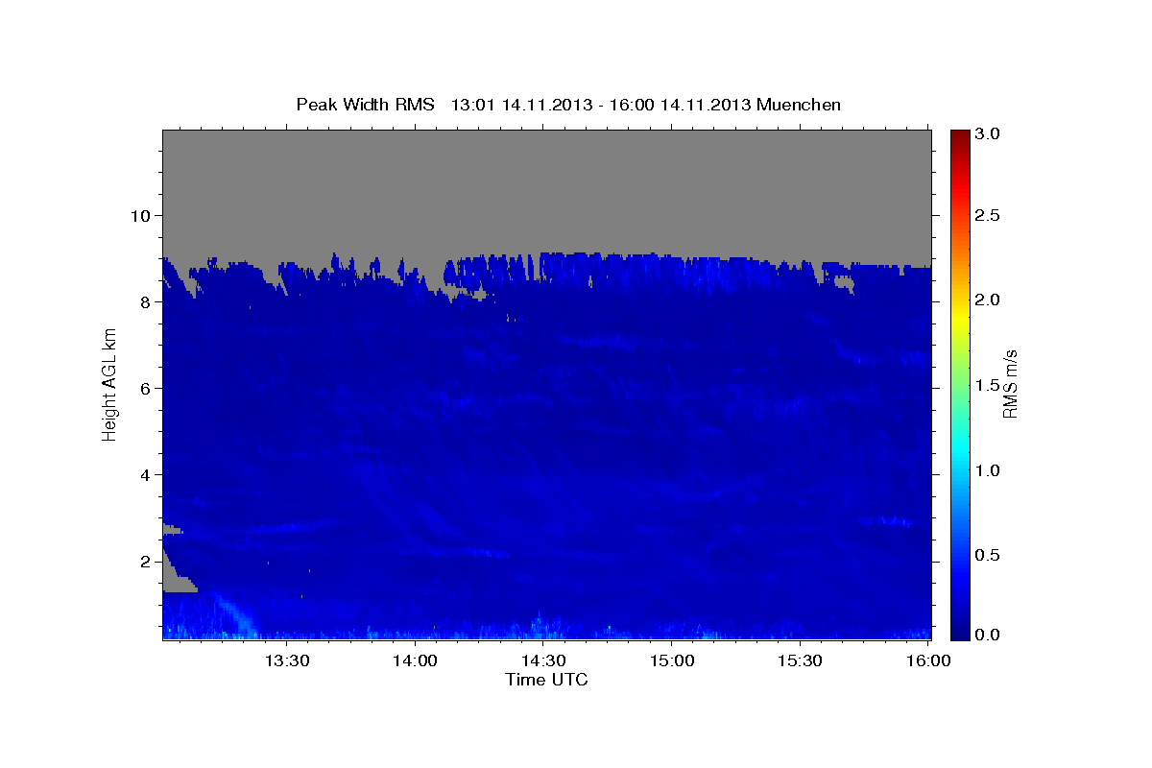Click the height axis label 10

[x=142, y=215]
